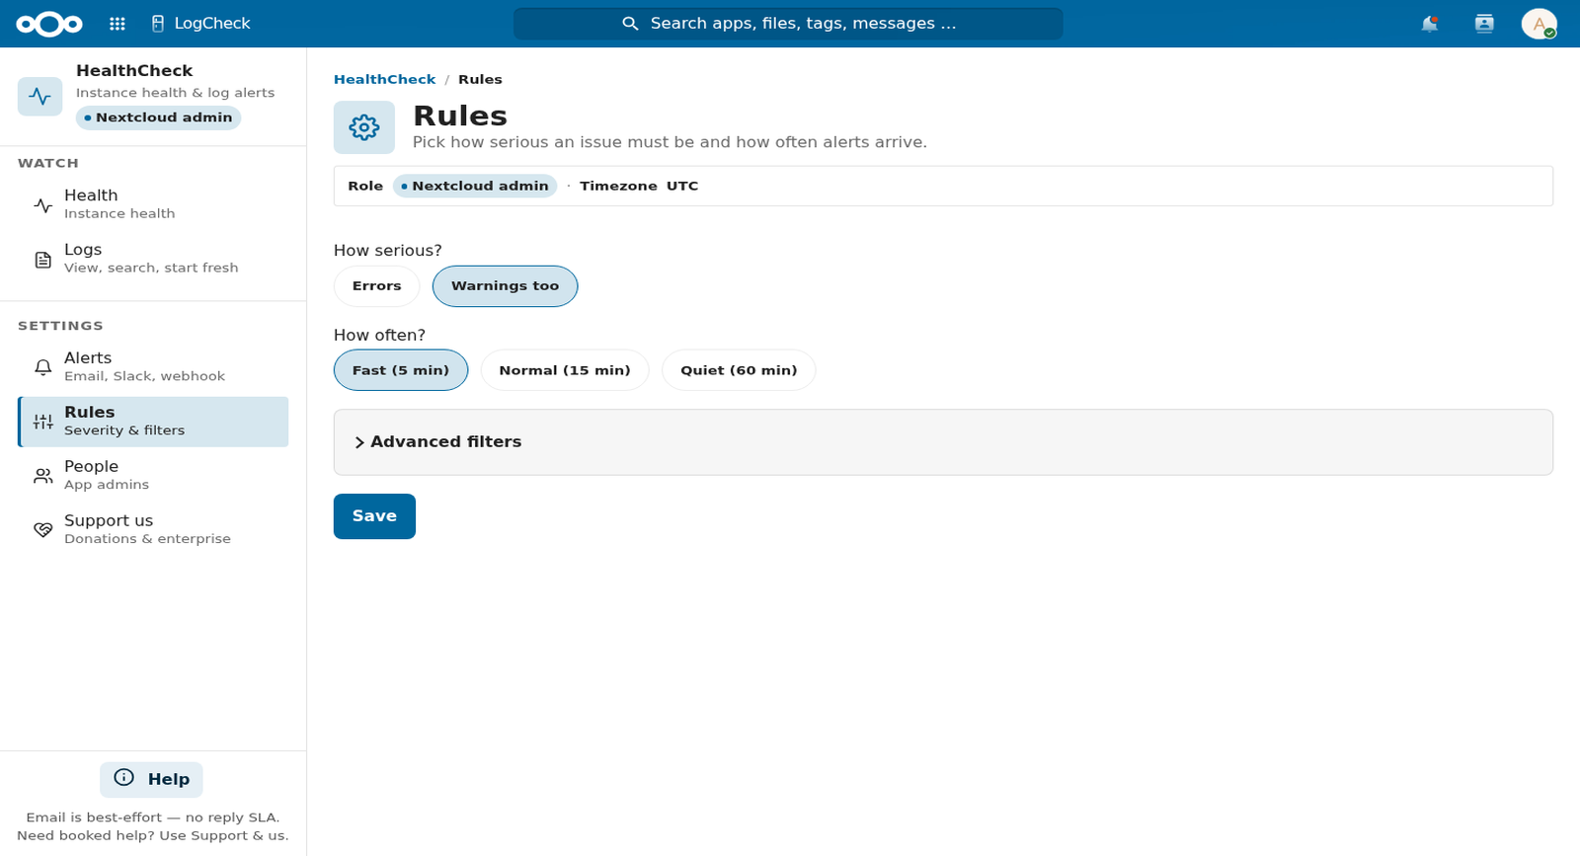Click the Support us heart icon
This screenshot has width=1580, height=856.
tap(43, 530)
